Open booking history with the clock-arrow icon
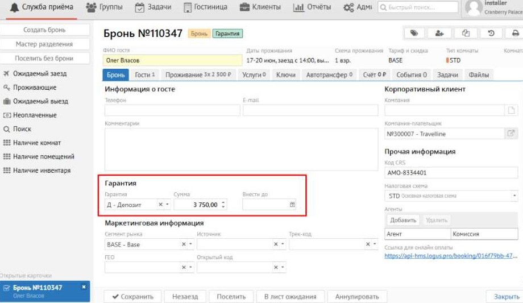Screen dimensions: 523x303 (x=491, y=34)
